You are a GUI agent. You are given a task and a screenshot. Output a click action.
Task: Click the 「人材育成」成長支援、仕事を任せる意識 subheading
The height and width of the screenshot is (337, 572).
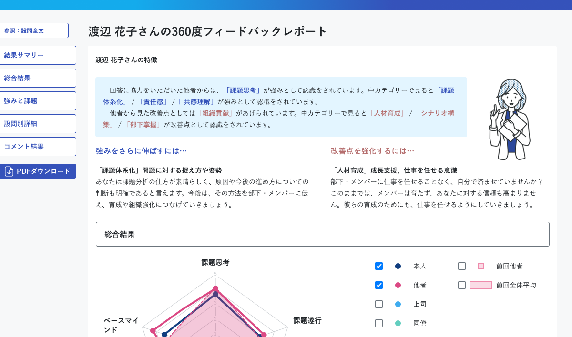tap(394, 170)
